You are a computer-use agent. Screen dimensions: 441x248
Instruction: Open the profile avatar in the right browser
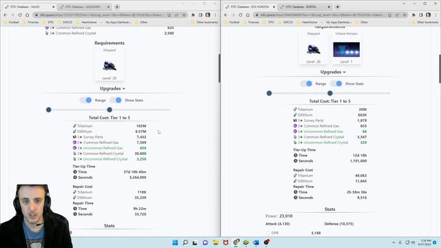429,15
